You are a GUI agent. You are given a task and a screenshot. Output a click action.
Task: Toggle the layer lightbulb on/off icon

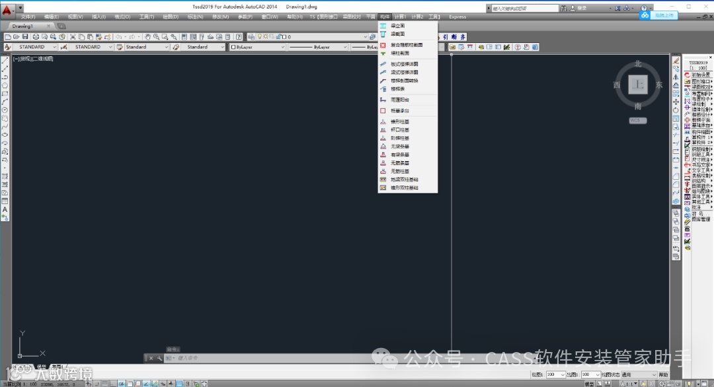260,37
